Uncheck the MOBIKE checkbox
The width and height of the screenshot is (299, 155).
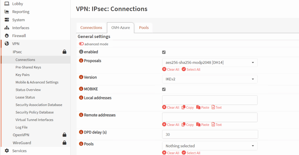point(164,89)
